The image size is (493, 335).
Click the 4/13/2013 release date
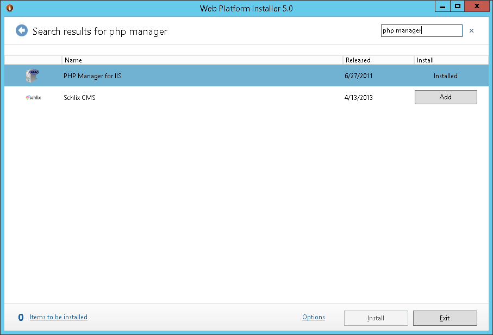tap(358, 98)
